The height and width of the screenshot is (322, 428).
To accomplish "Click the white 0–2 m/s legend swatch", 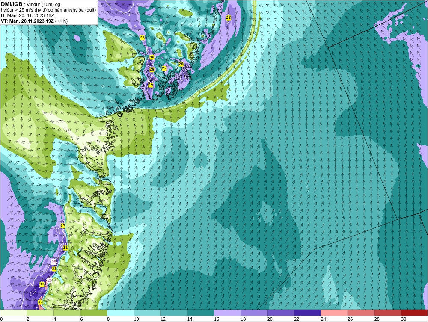I will click(x=13, y=313).
